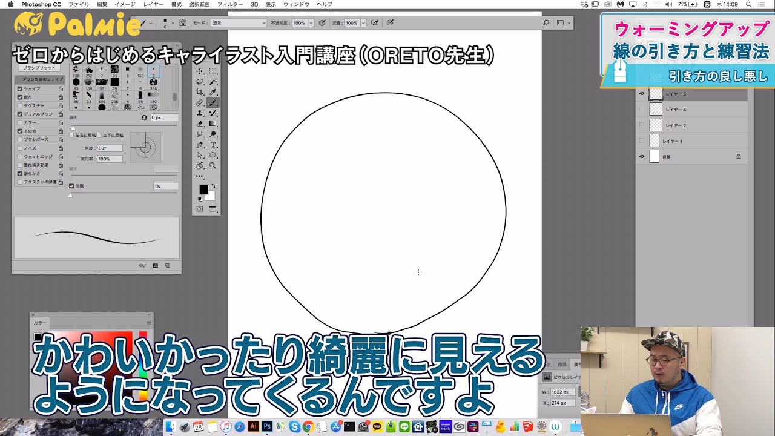775x436 pixels.
Task: Open the tool preset picker arrow
Action: click(150, 23)
